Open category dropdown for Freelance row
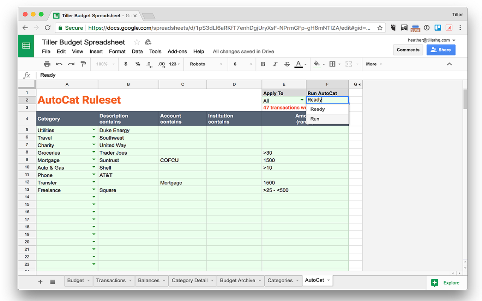 point(94,190)
